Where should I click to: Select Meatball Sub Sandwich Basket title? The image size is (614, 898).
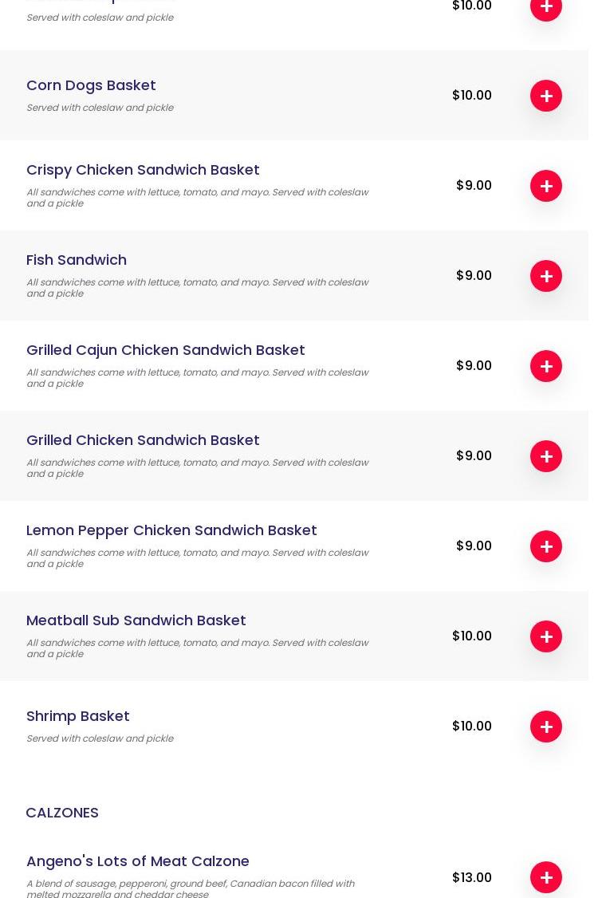point(136,620)
